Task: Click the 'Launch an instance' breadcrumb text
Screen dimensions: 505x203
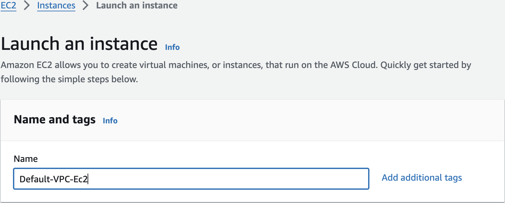Action: 137,6
